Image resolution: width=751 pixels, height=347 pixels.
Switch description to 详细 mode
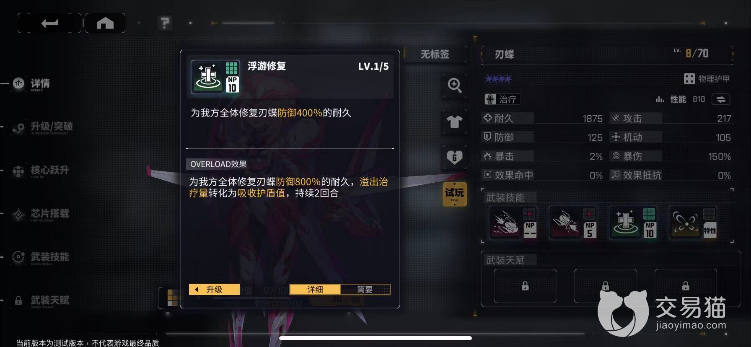pos(315,289)
